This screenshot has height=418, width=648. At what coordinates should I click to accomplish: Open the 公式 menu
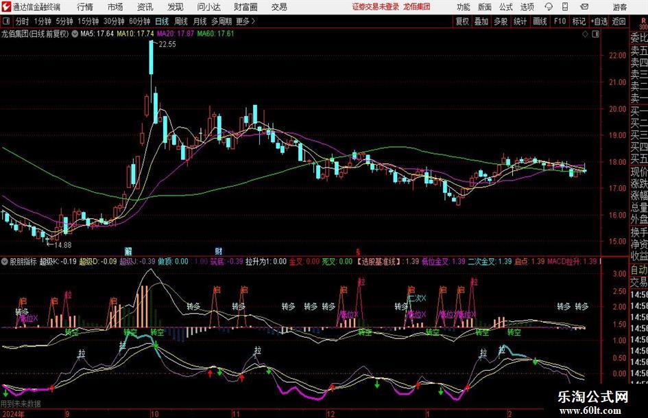[506, 7]
